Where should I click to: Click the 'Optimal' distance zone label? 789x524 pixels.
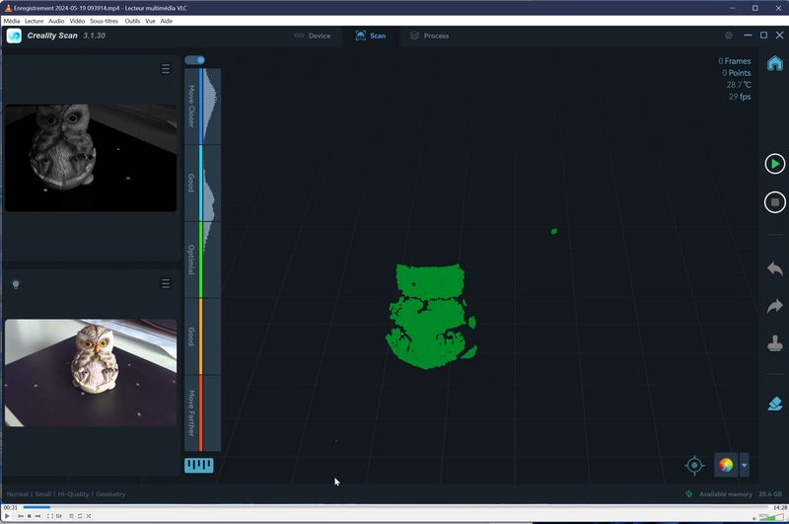tap(191, 260)
